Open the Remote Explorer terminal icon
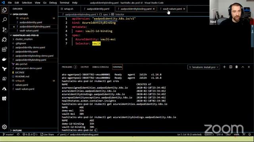Viewport: 254px width, 142px height. click(x=4, y=79)
